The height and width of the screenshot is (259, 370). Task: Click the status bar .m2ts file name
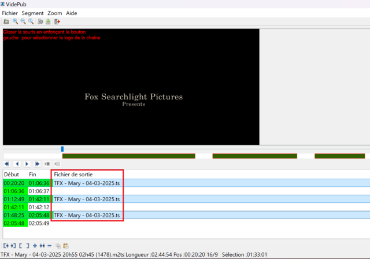62,255
